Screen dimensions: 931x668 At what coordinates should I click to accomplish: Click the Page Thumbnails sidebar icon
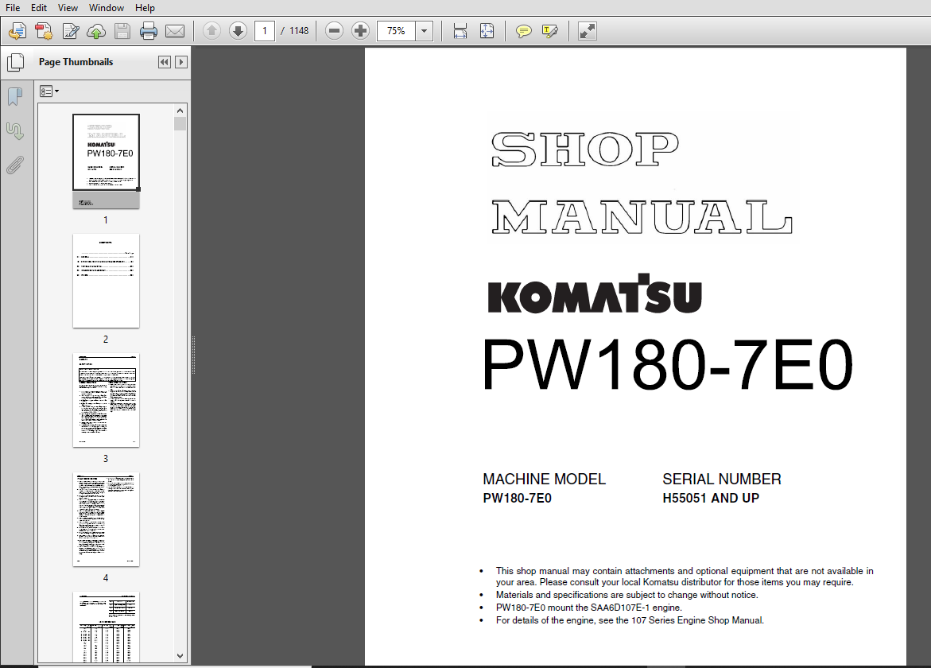[15, 62]
